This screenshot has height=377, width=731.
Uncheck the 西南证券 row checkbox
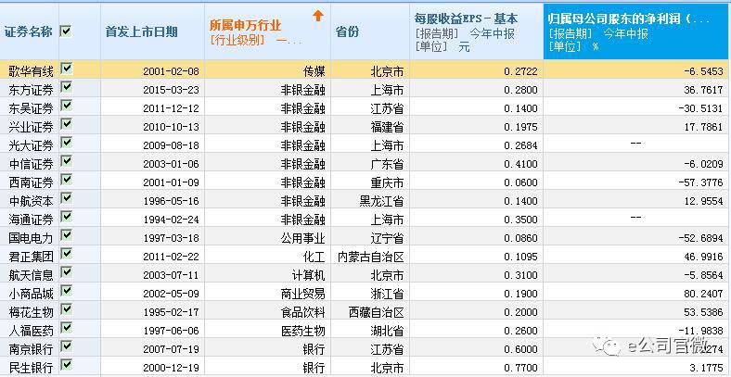pyautogui.click(x=66, y=180)
